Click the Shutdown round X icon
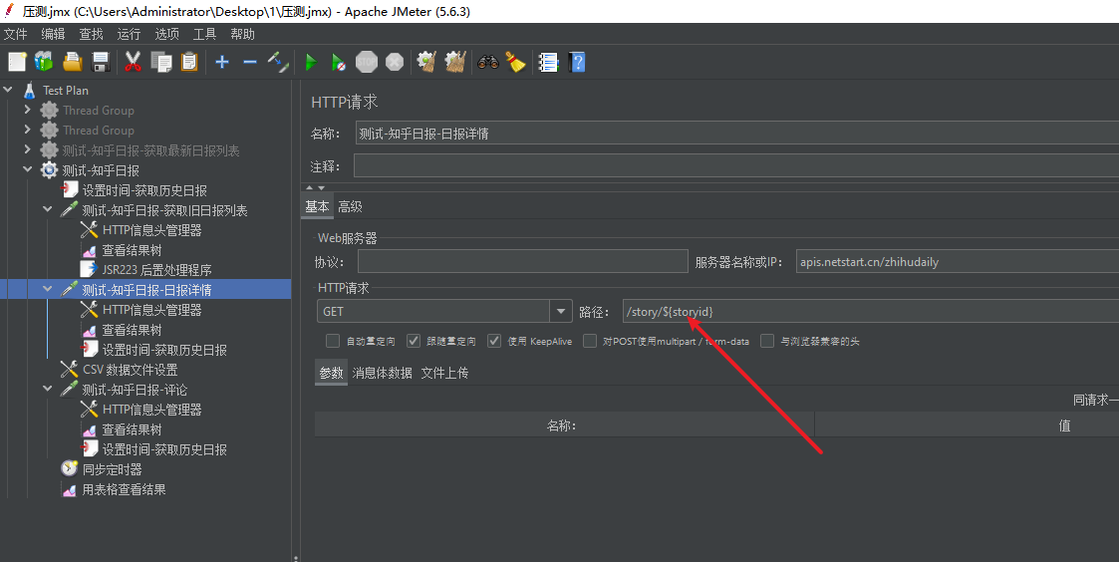Screen dimensions: 1119x562 click(395, 62)
